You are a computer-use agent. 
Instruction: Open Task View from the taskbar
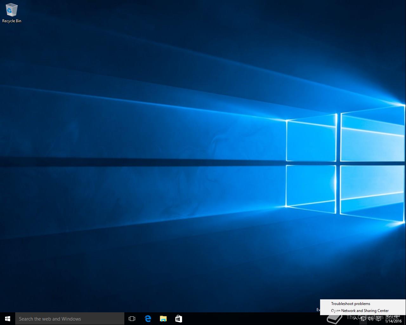pos(132,319)
